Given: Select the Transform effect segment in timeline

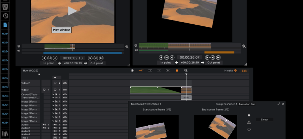Looking at the screenshot, I should point(186,98).
